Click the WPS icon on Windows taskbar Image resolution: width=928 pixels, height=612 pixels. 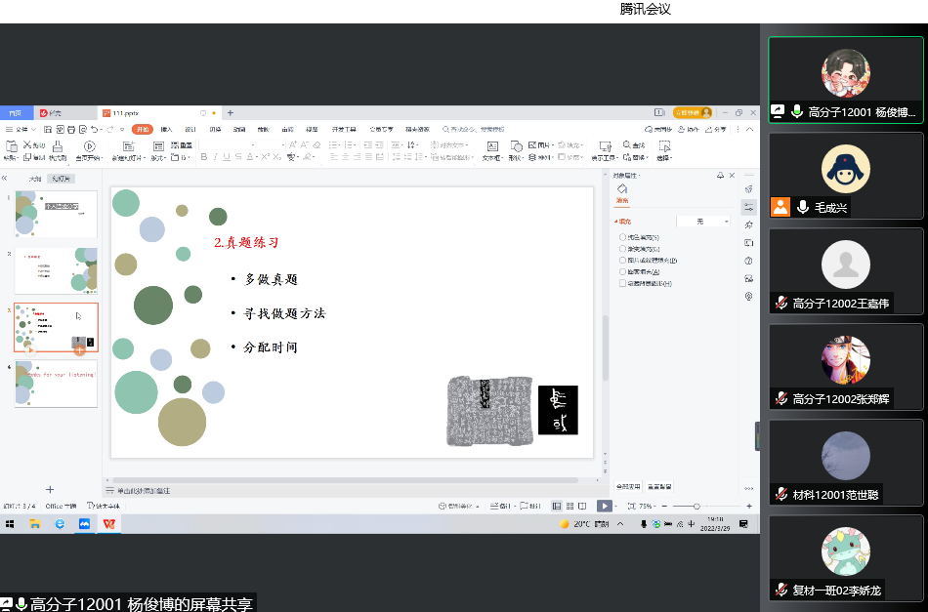click(x=109, y=524)
